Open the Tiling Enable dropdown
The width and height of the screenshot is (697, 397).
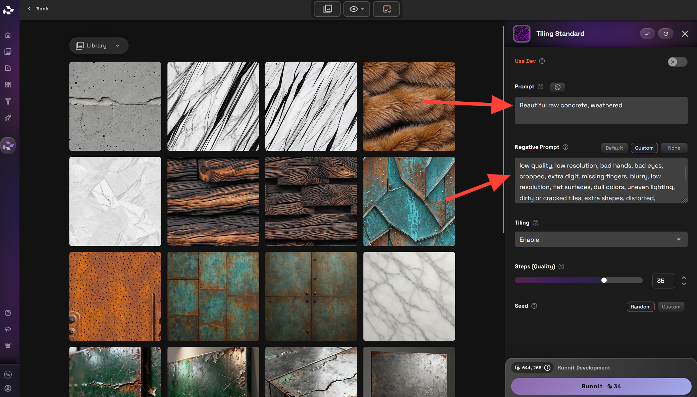click(601, 240)
